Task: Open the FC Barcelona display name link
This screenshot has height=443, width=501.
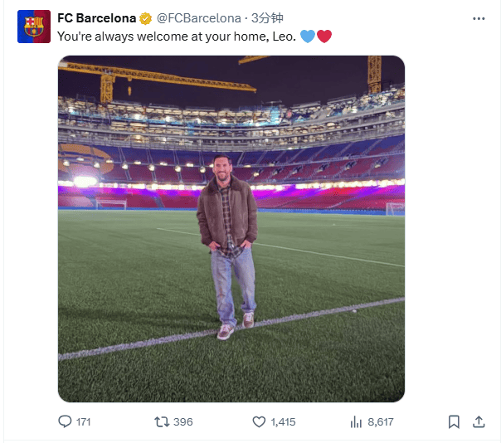Action: coord(96,18)
